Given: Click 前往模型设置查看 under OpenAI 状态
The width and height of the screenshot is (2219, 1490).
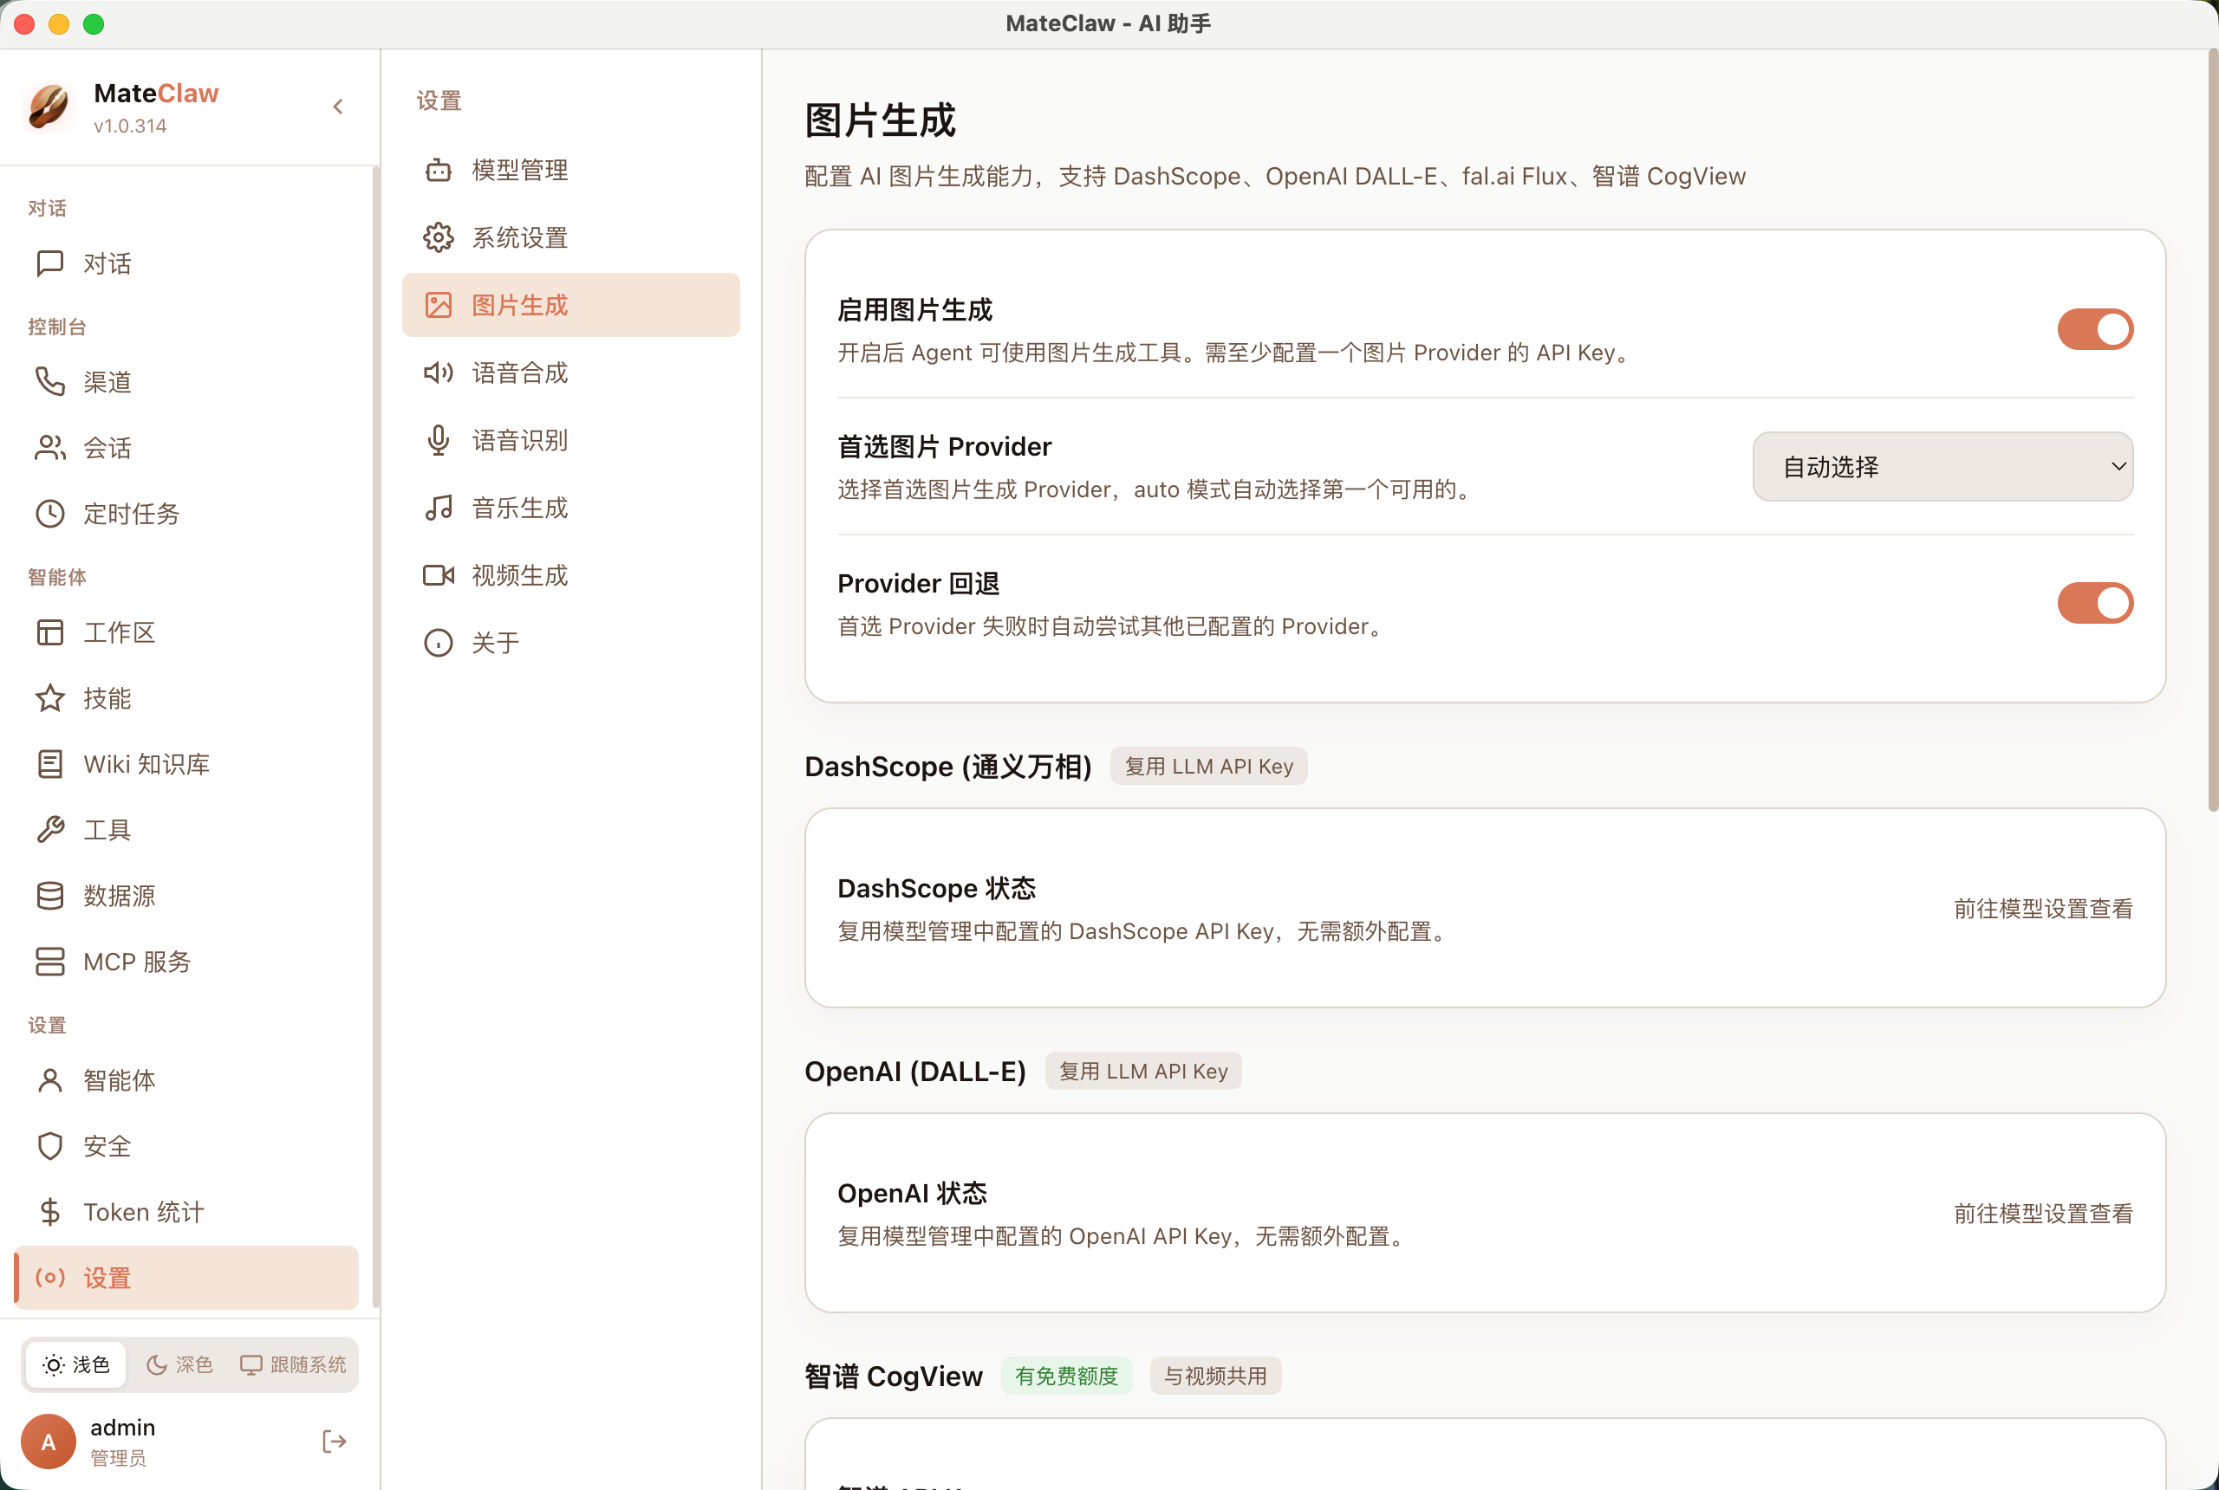Looking at the screenshot, I should point(2042,1214).
